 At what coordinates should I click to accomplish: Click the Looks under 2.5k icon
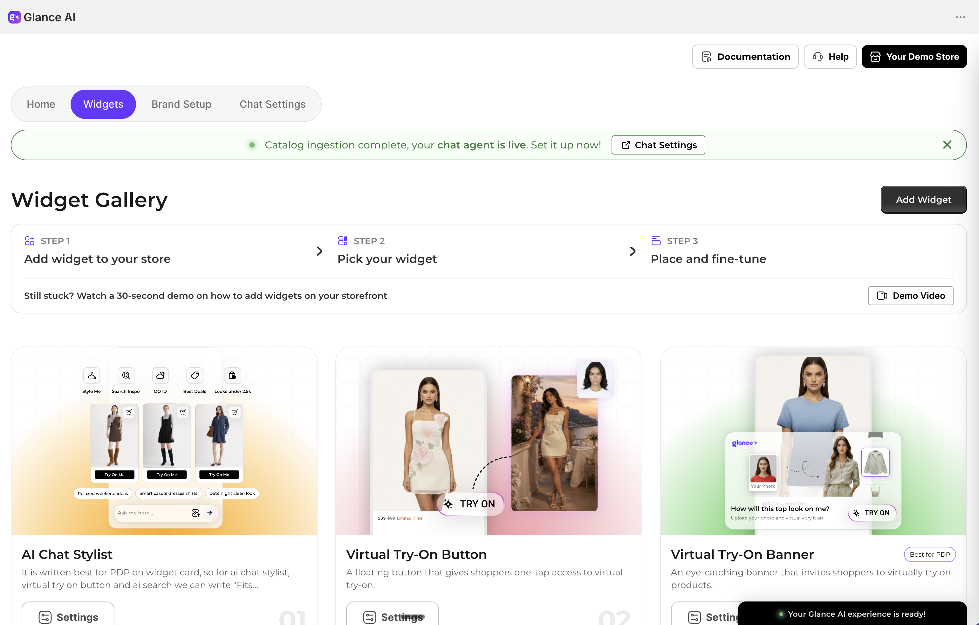pos(233,375)
